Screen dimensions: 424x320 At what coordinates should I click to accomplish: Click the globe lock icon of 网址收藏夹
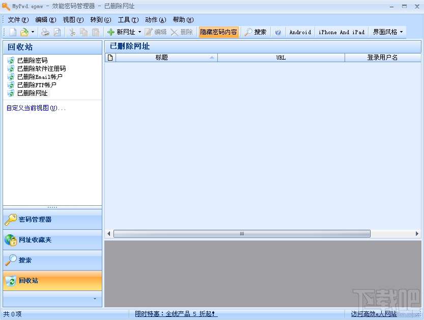point(11,240)
